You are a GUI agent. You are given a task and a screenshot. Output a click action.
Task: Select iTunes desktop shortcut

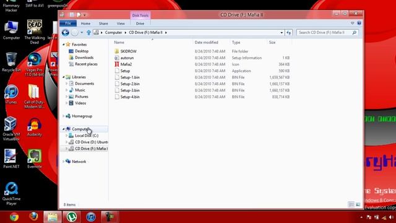(11, 95)
